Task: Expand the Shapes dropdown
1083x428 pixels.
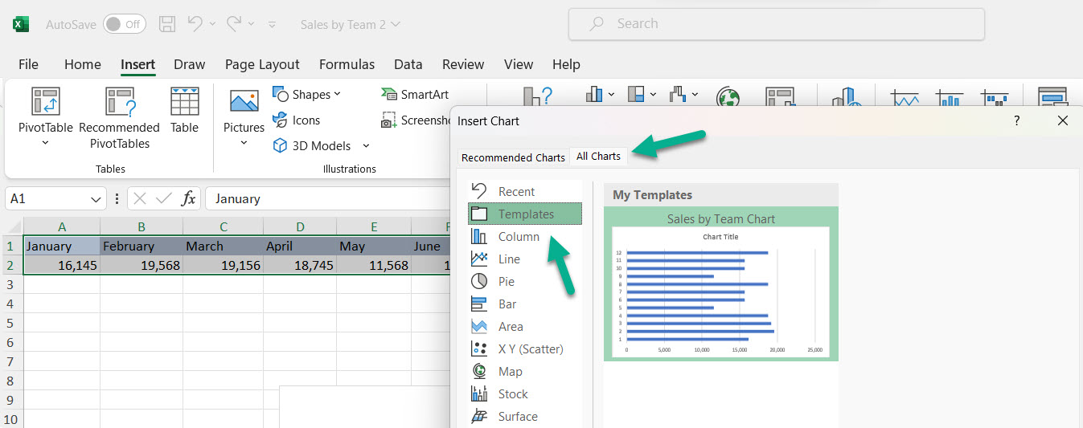Action: point(337,94)
